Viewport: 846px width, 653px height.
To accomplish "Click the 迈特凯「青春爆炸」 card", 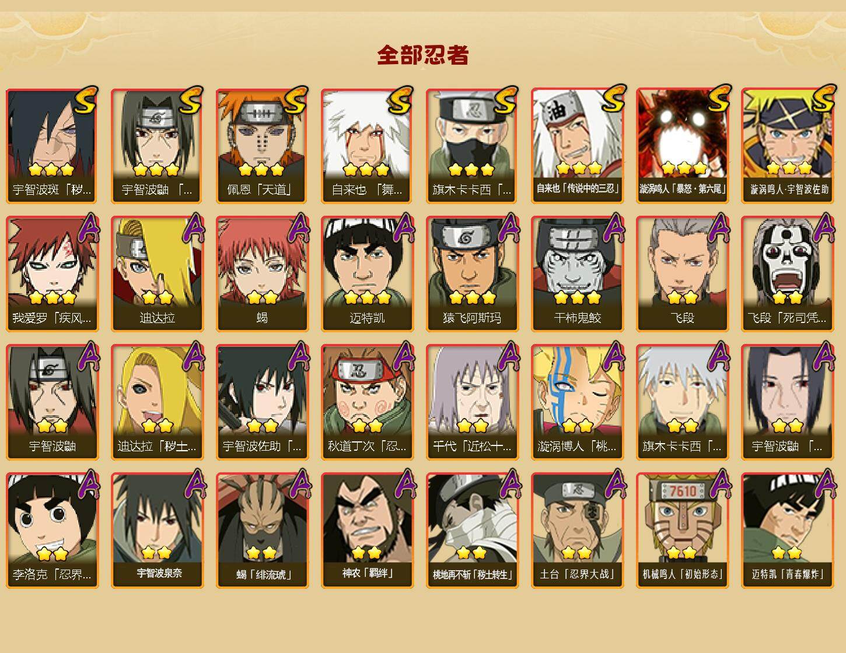I will click(x=787, y=530).
